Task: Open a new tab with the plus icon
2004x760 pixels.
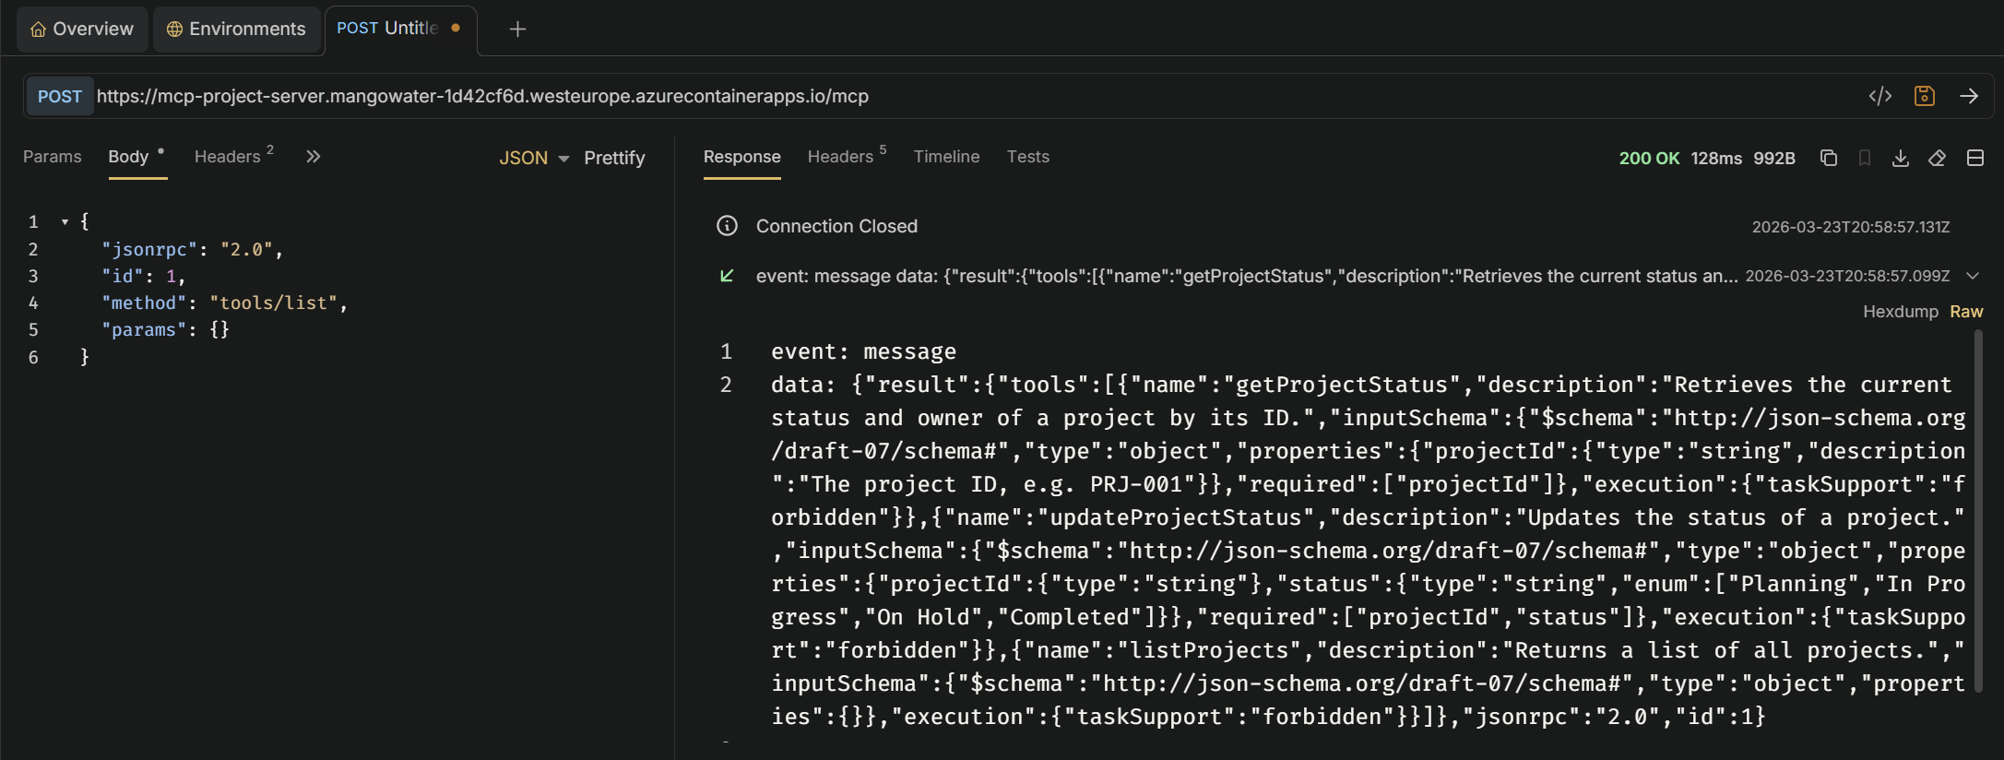Action: coord(517,30)
